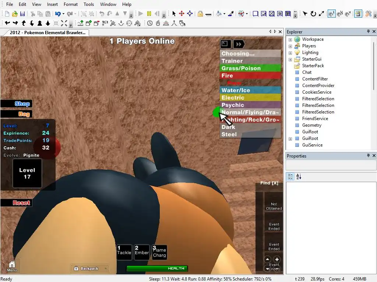Toggle the one-fifth stud grid option
The image size is (377, 282).
(340, 14)
